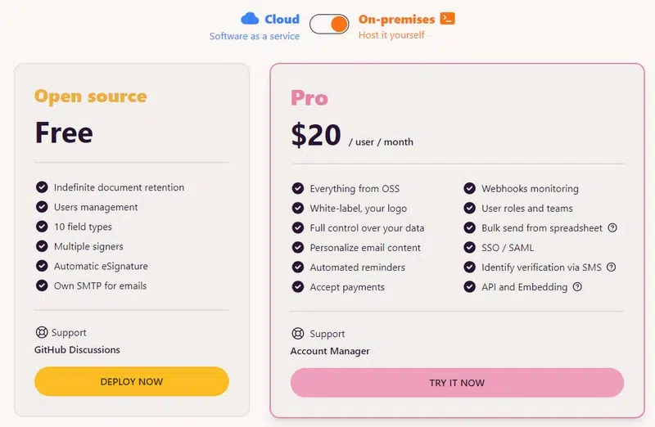Image resolution: width=655 pixels, height=427 pixels.
Task: Click the Software as a service subtitle
Action: point(255,36)
